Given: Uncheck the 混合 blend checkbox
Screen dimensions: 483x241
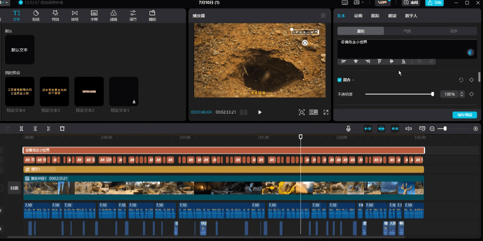Looking at the screenshot, I should click(x=339, y=80).
